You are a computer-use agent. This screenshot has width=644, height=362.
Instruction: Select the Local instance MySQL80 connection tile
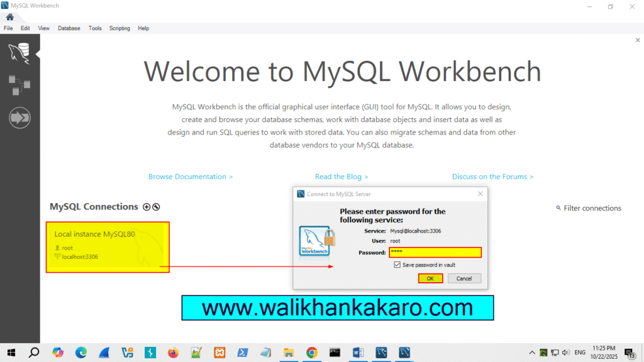(x=107, y=246)
